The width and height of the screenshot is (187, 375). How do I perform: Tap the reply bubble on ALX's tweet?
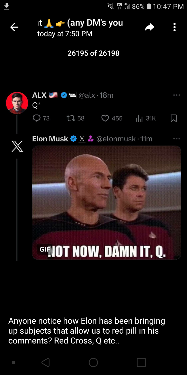(37, 118)
